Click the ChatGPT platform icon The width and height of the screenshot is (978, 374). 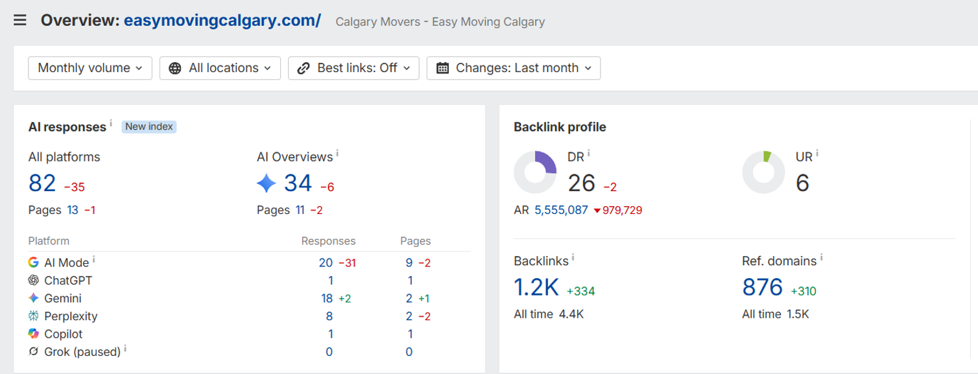point(34,281)
